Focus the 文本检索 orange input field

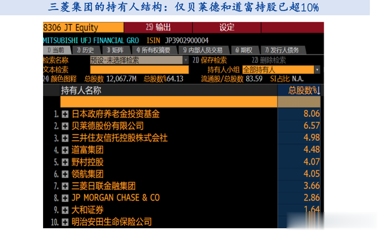[x=139, y=70]
